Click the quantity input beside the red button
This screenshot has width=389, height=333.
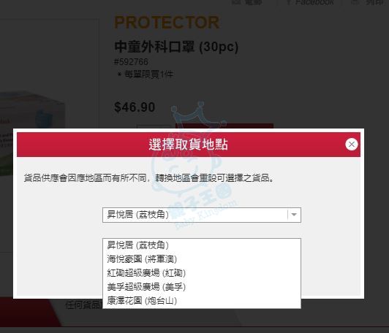(154, 126)
